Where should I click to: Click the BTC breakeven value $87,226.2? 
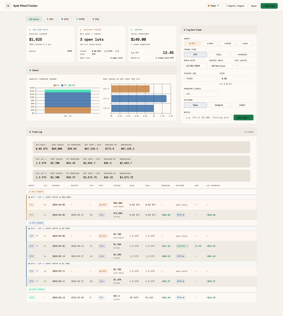[128, 149]
